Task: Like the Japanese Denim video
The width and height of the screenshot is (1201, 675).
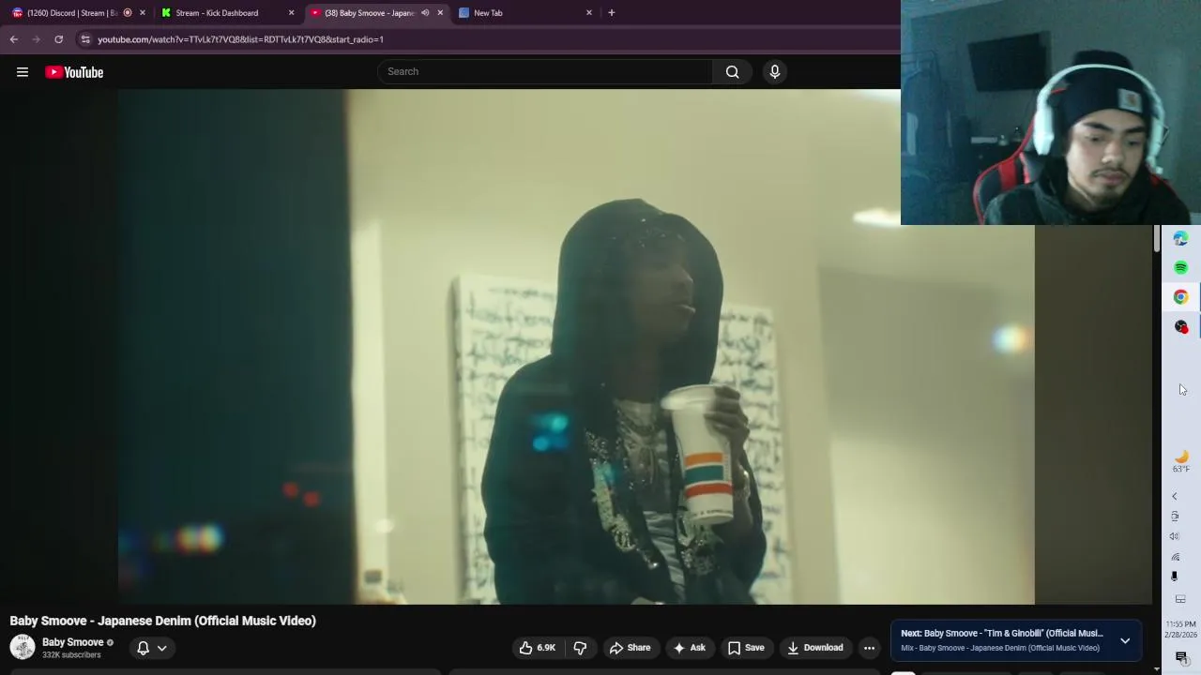Action: (x=538, y=648)
